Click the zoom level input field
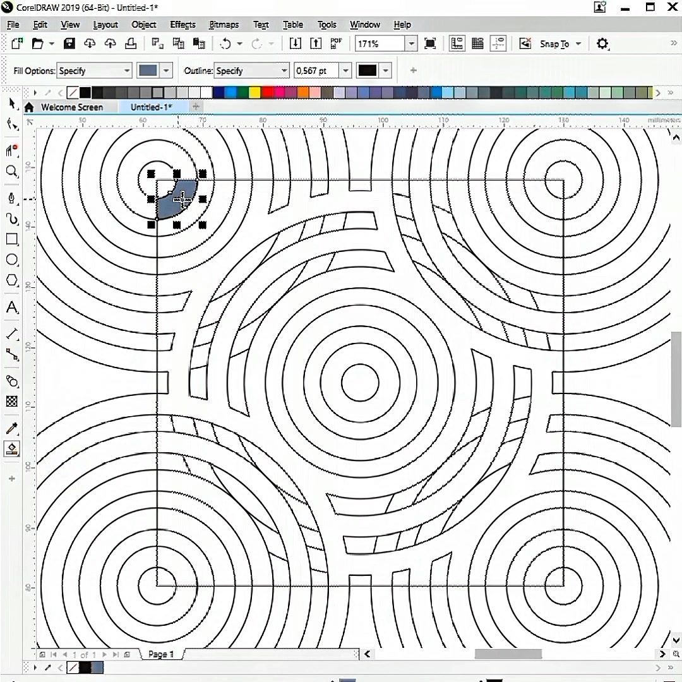Image resolution: width=682 pixels, height=682 pixels. click(380, 44)
